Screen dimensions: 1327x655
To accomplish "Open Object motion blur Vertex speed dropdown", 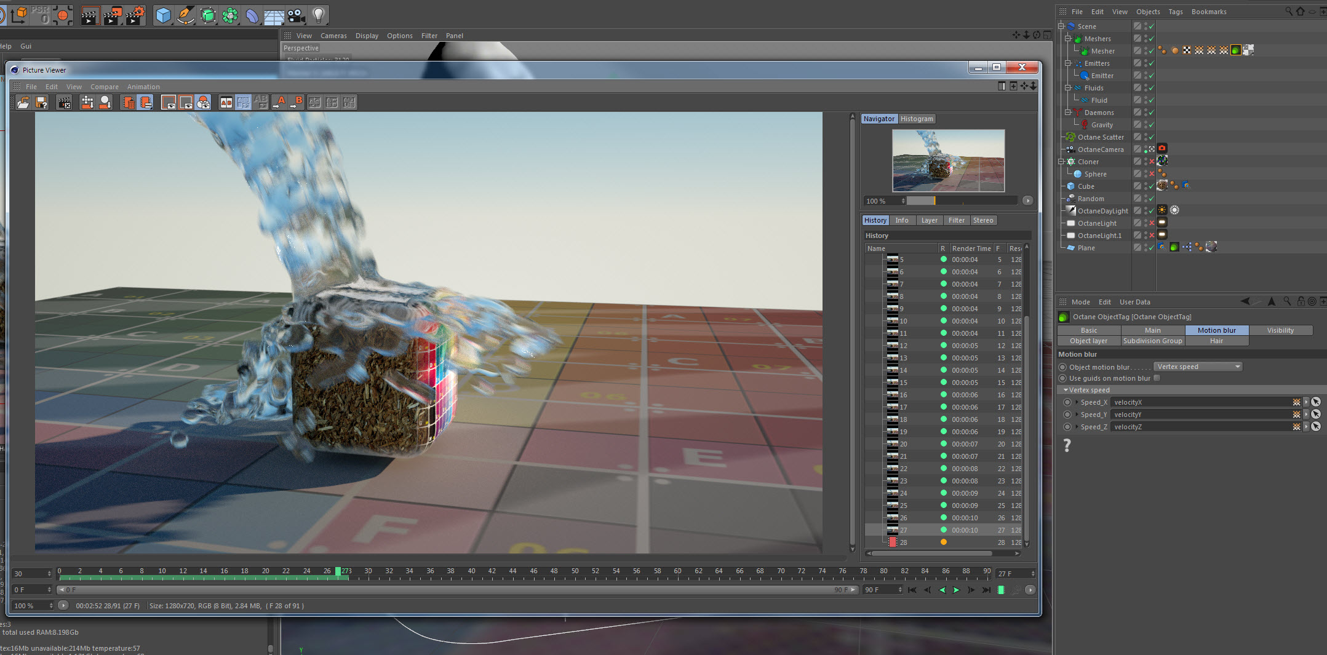I will [x=1198, y=367].
